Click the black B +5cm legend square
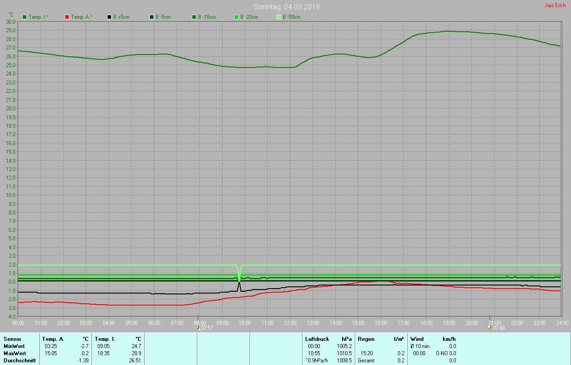 [x=109, y=17]
